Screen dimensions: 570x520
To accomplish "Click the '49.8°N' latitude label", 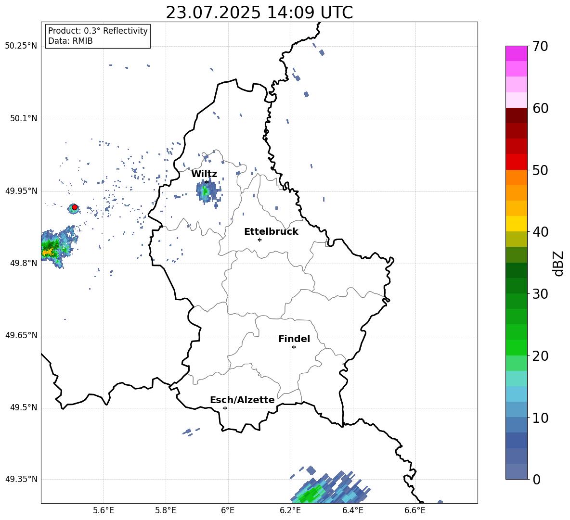I will (24, 263).
